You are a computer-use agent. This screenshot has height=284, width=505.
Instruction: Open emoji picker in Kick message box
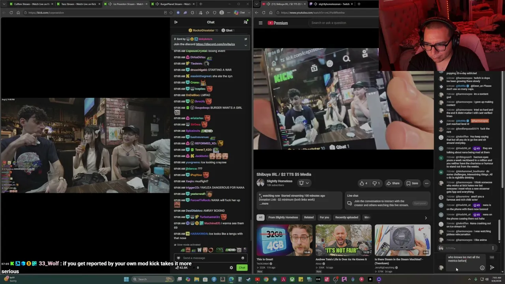[x=243, y=258]
